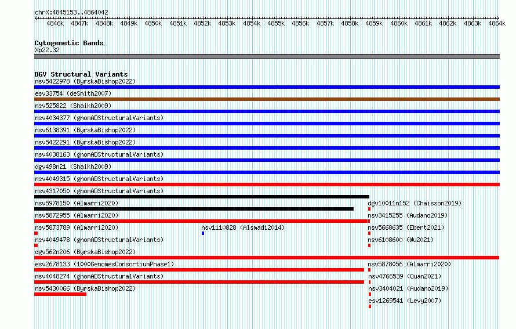Click red marker under nsv3404021
Viewport: 516px width, 329px height.
[x=370, y=294]
